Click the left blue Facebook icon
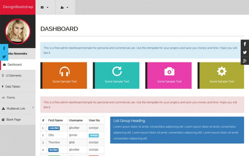The height and width of the screenshot is (156, 249). [4, 48]
